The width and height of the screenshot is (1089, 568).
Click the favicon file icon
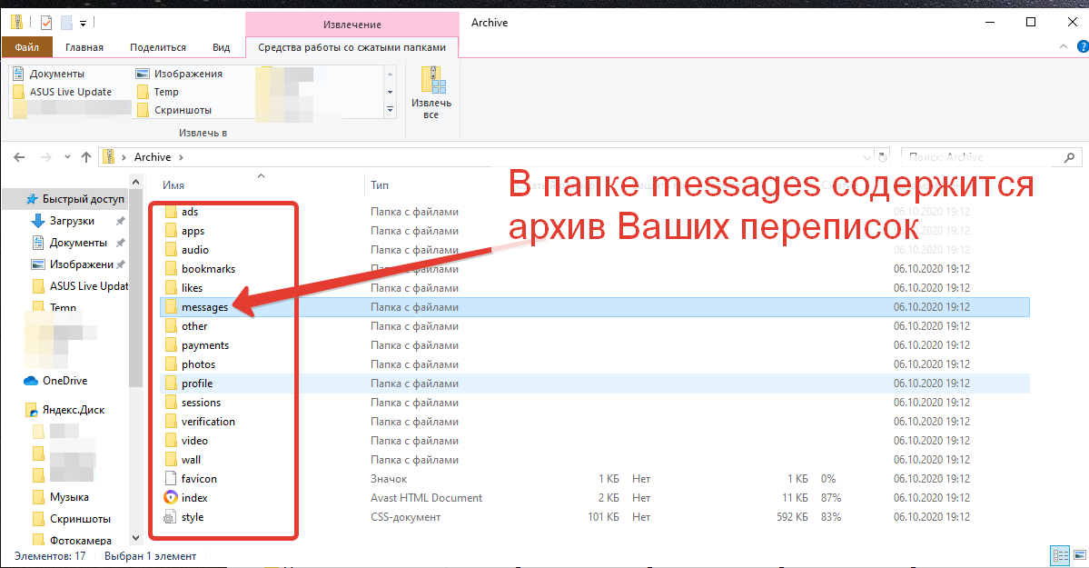171,478
